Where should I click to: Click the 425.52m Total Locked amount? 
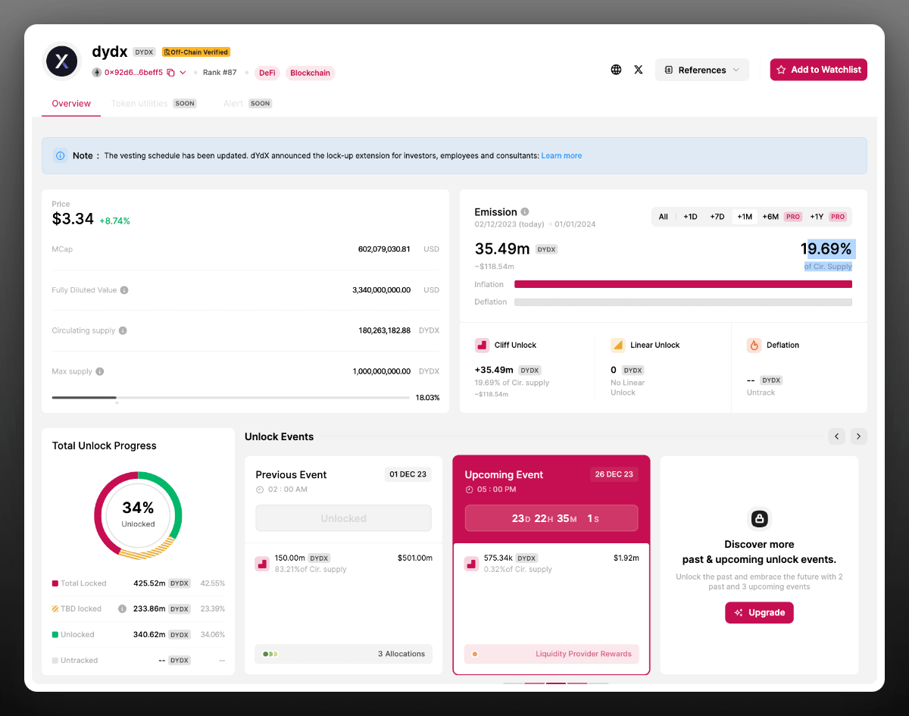148,583
